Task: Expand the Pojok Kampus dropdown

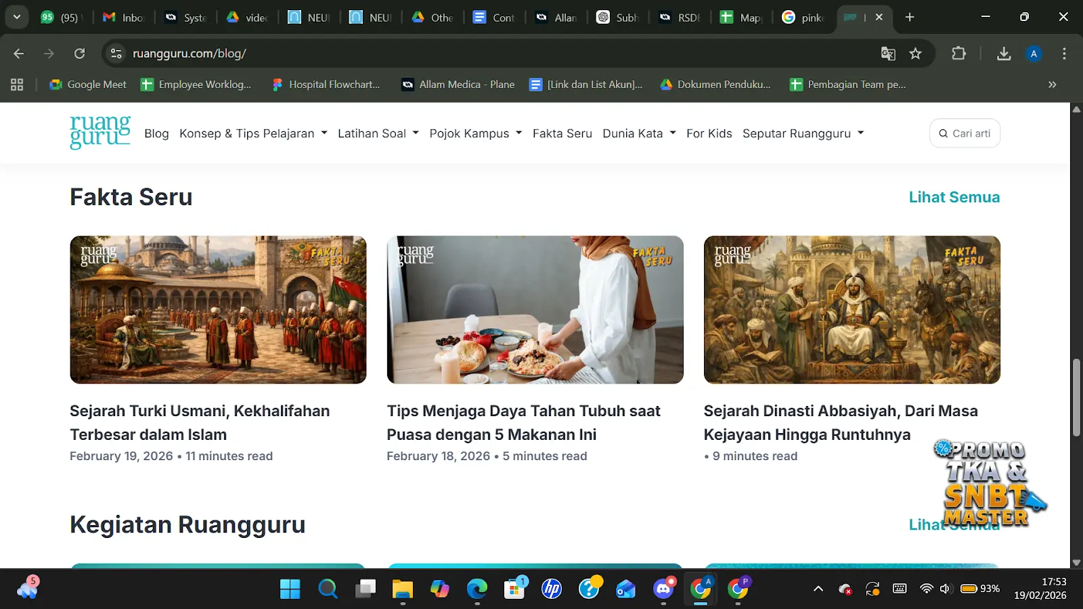Action: (x=476, y=133)
